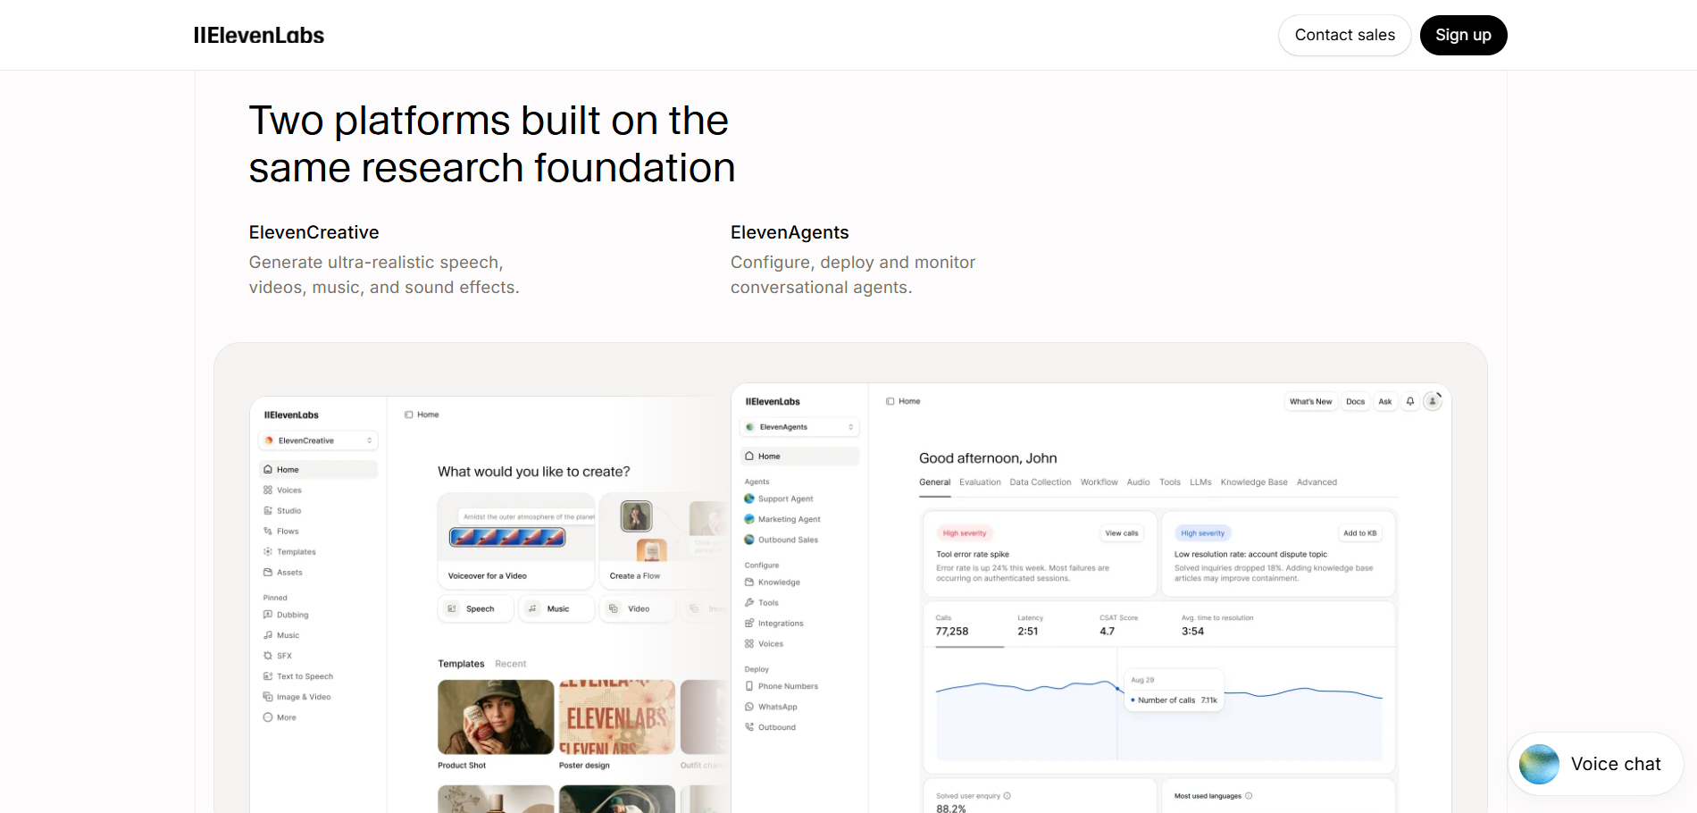This screenshot has height=813, width=1697.
Task: Open the Integrations sidebar icon
Action: coord(749,623)
